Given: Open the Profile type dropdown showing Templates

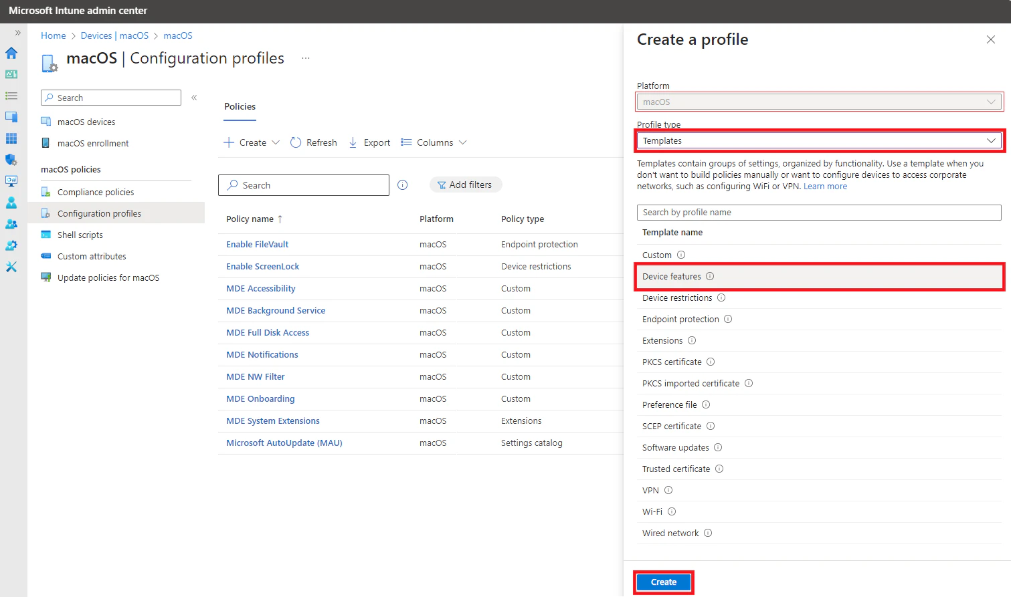Looking at the screenshot, I should point(819,140).
